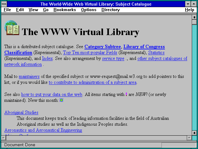Click the maintainers link
This screenshot has height=149, width=198.
click(x=29, y=77)
